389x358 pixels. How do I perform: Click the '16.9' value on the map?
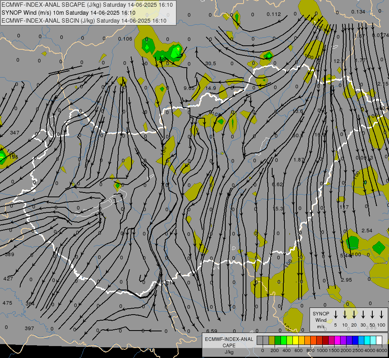click(319, 135)
